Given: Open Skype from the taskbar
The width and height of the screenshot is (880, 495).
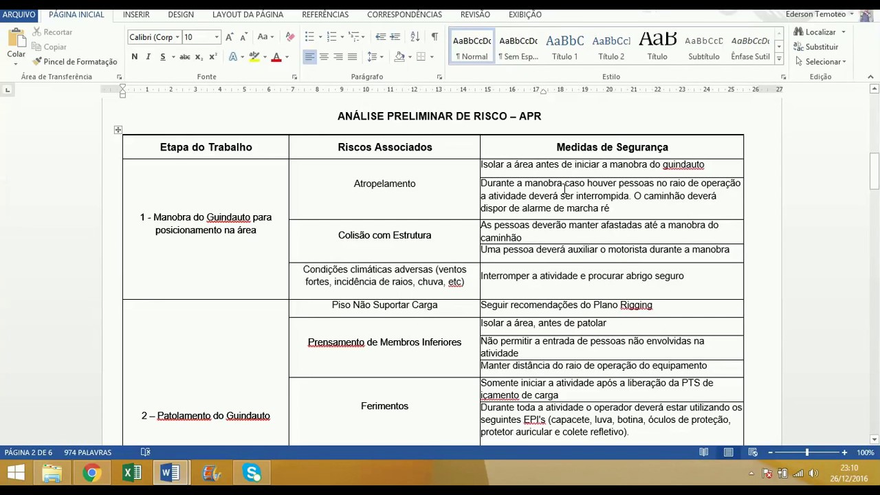Looking at the screenshot, I should click(x=252, y=473).
